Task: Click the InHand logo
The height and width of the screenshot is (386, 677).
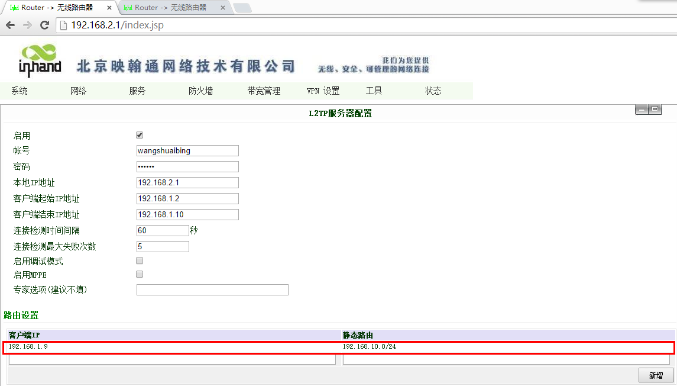Action: 40,60
